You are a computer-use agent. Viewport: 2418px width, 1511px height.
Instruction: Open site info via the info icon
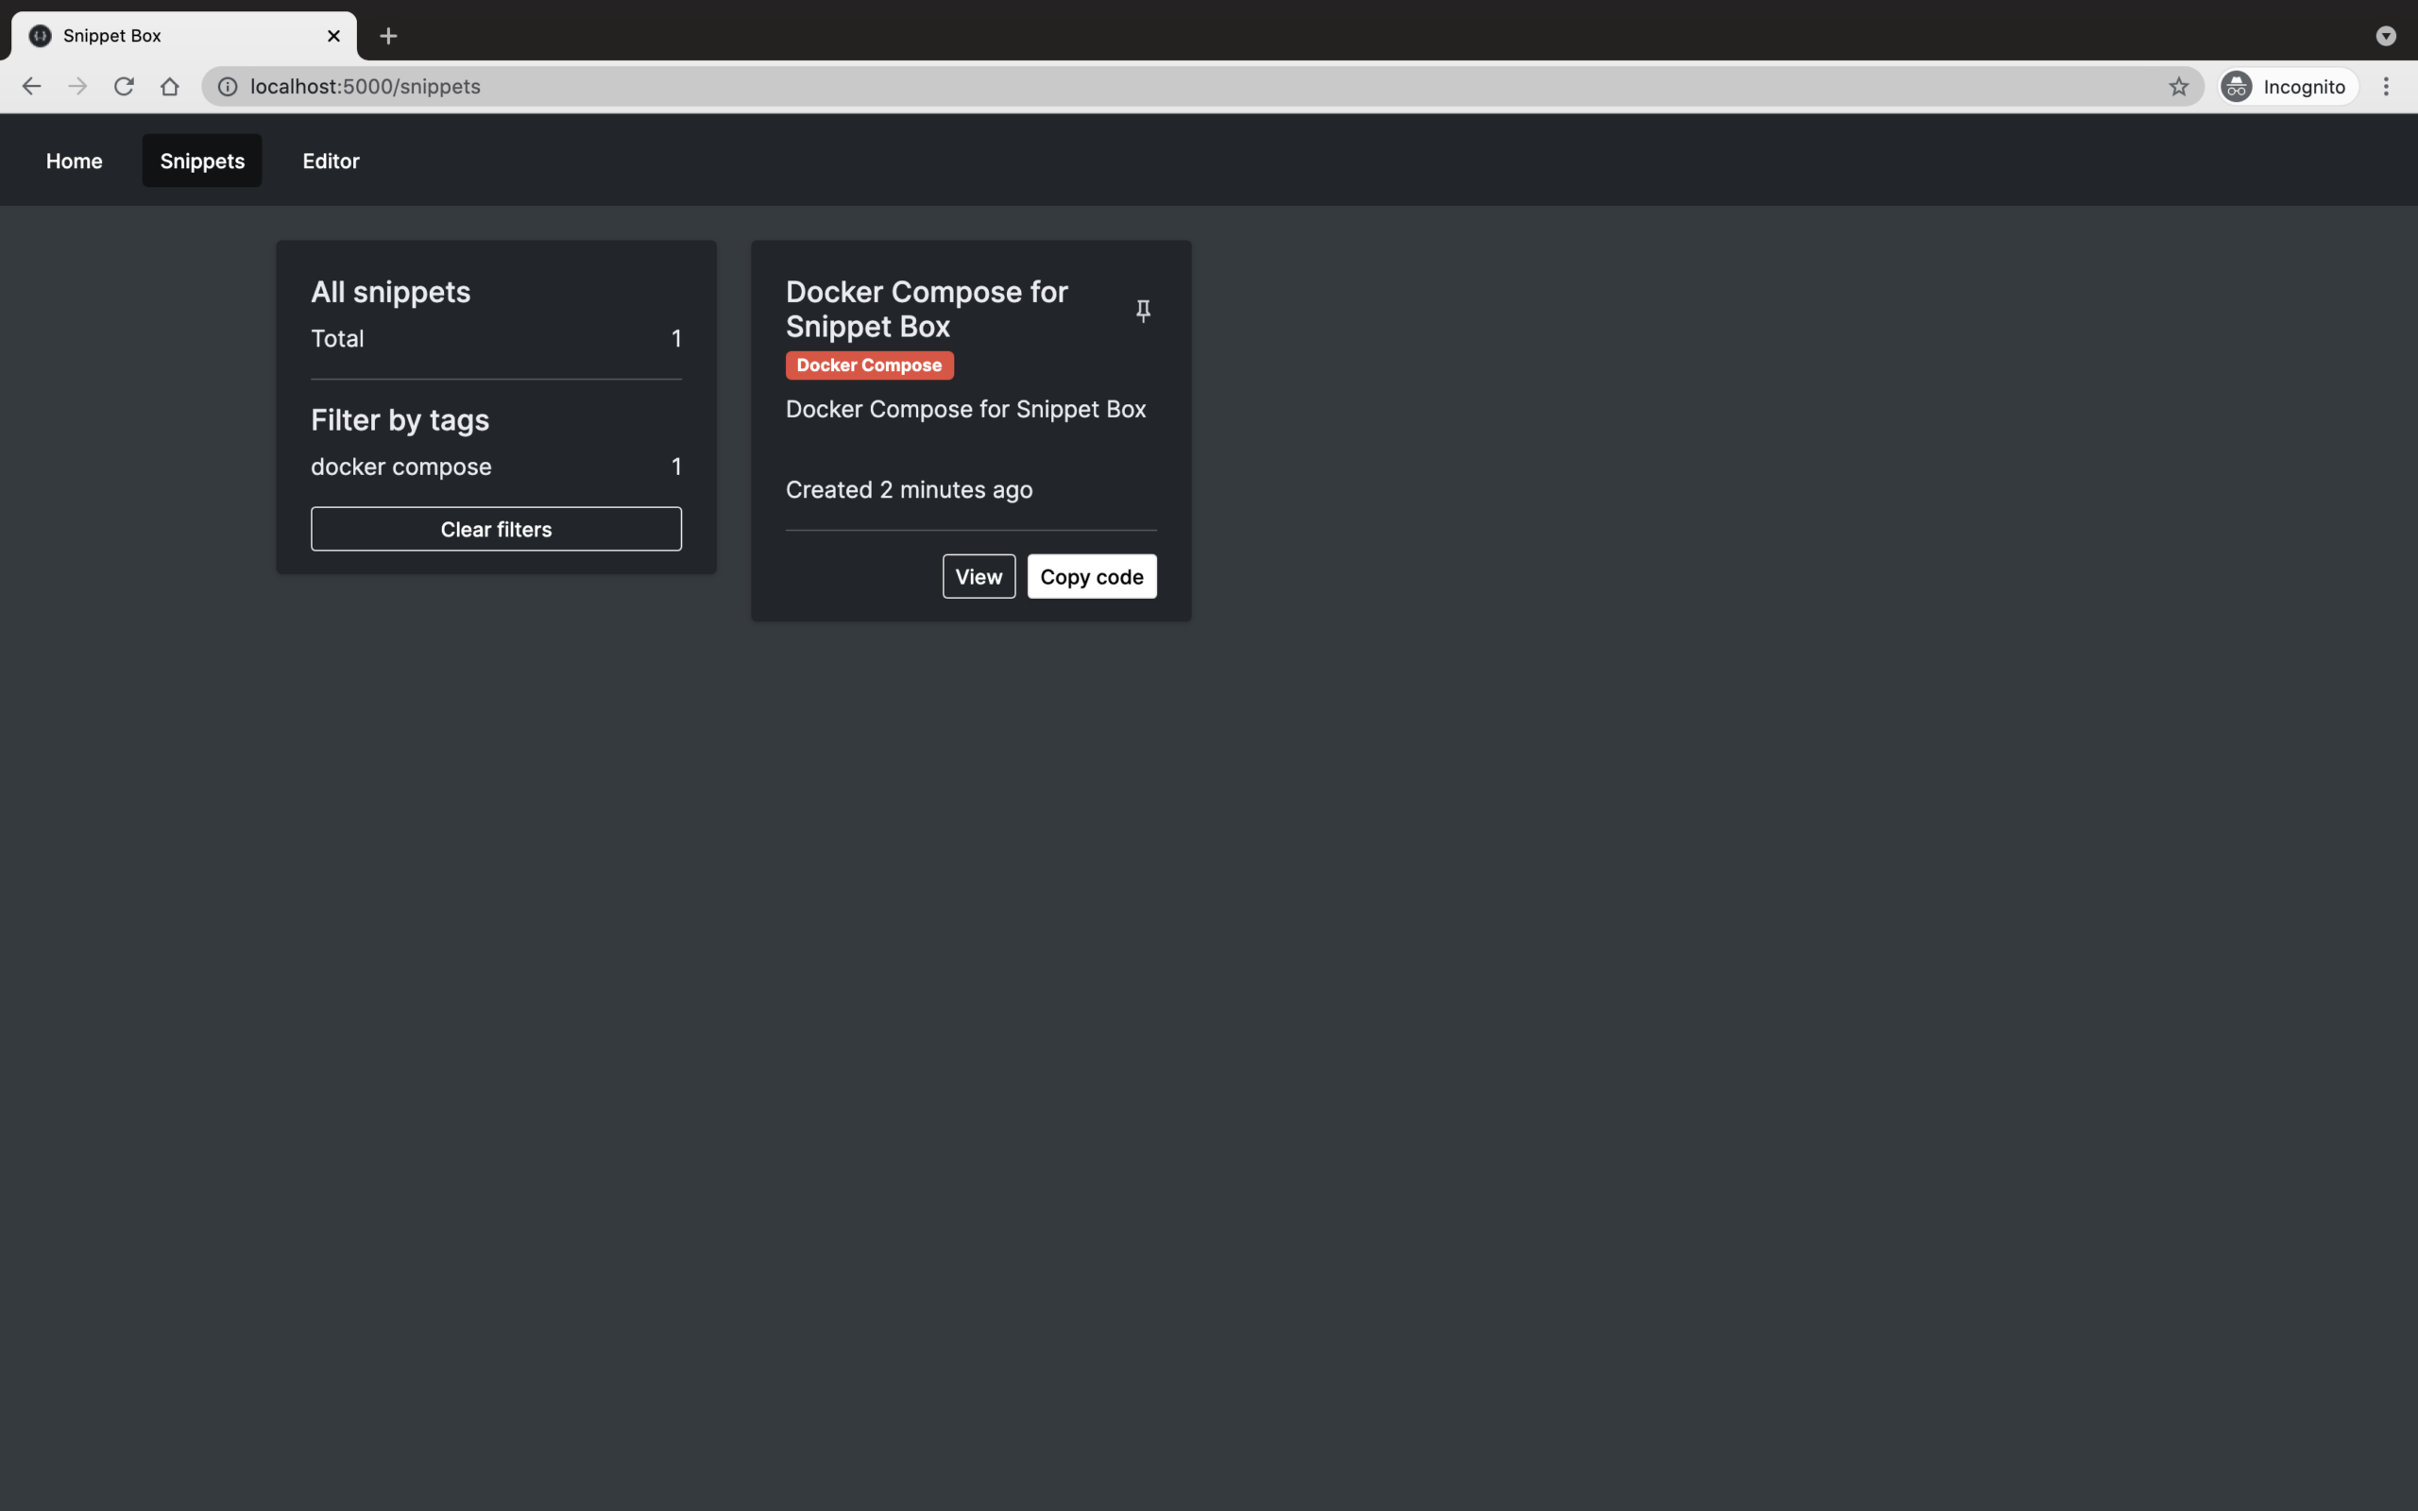[227, 86]
